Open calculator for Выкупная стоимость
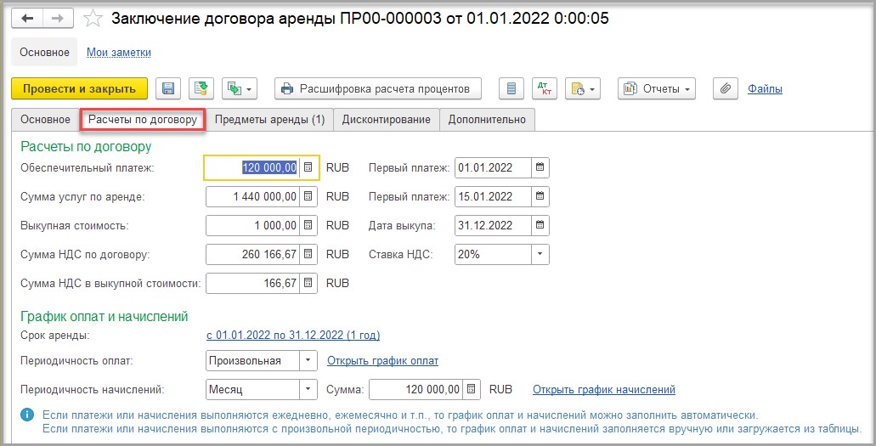The height and width of the screenshot is (446, 876). [x=308, y=225]
